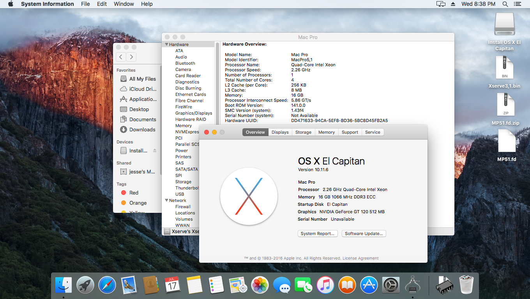Select Graphics/Displays in hardware list
The image size is (530, 299).
[x=194, y=113]
